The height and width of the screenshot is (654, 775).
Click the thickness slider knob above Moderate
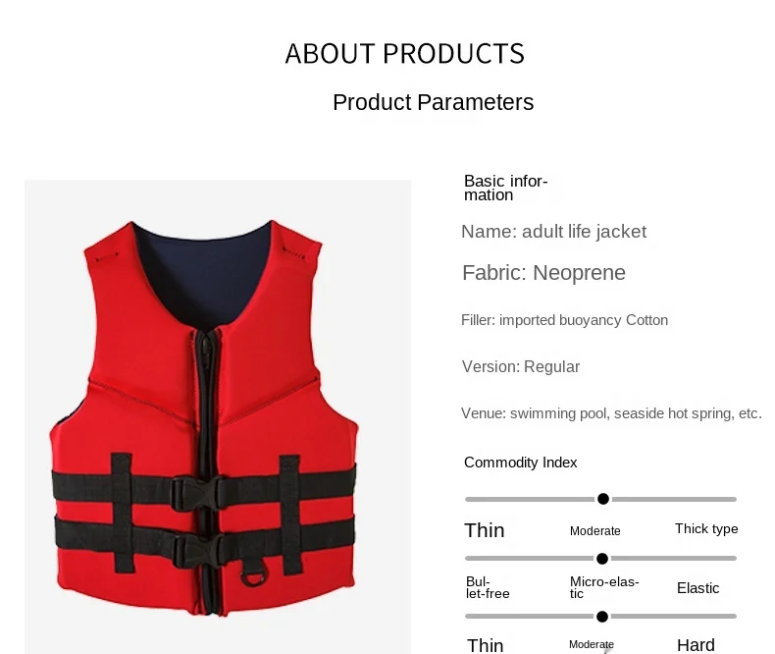tap(603, 499)
